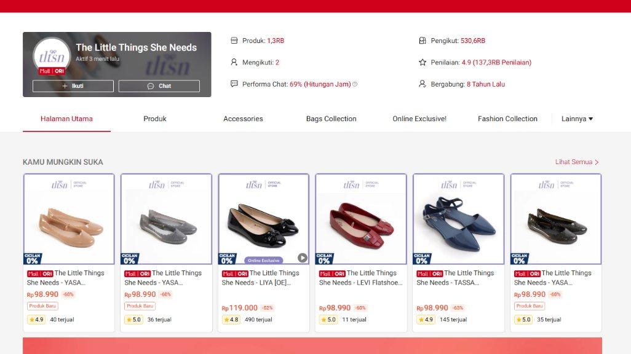This screenshot has height=354, width=631.
Task: Click the Mengikuti person icon
Action: pyautogui.click(x=234, y=62)
